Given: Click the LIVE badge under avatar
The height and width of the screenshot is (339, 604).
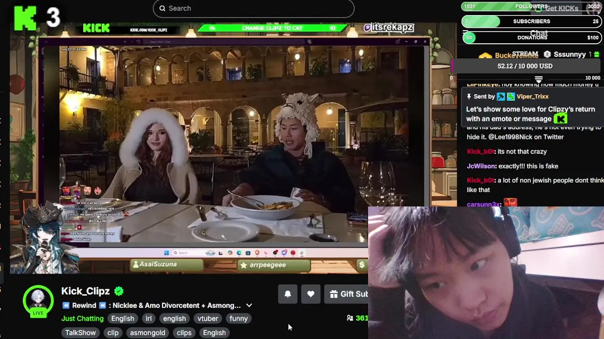Looking at the screenshot, I should point(38,313).
